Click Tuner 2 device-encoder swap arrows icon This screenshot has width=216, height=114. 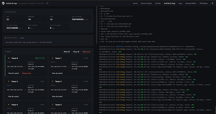click(25, 90)
